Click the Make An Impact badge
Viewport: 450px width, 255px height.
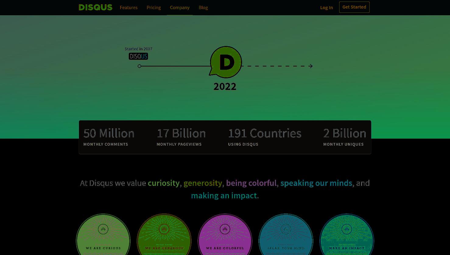pyautogui.click(x=347, y=235)
